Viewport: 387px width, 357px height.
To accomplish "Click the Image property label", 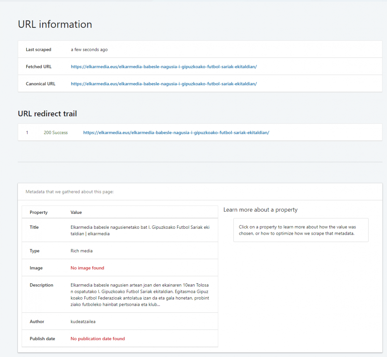I will click(x=36, y=268).
